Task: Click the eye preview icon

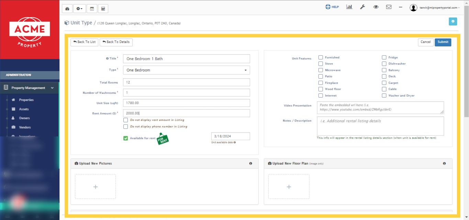Action: (x=376, y=7)
